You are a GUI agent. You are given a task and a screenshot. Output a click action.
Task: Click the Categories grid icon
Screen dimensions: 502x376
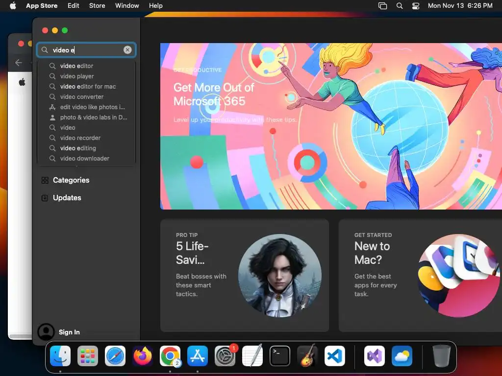pos(45,180)
